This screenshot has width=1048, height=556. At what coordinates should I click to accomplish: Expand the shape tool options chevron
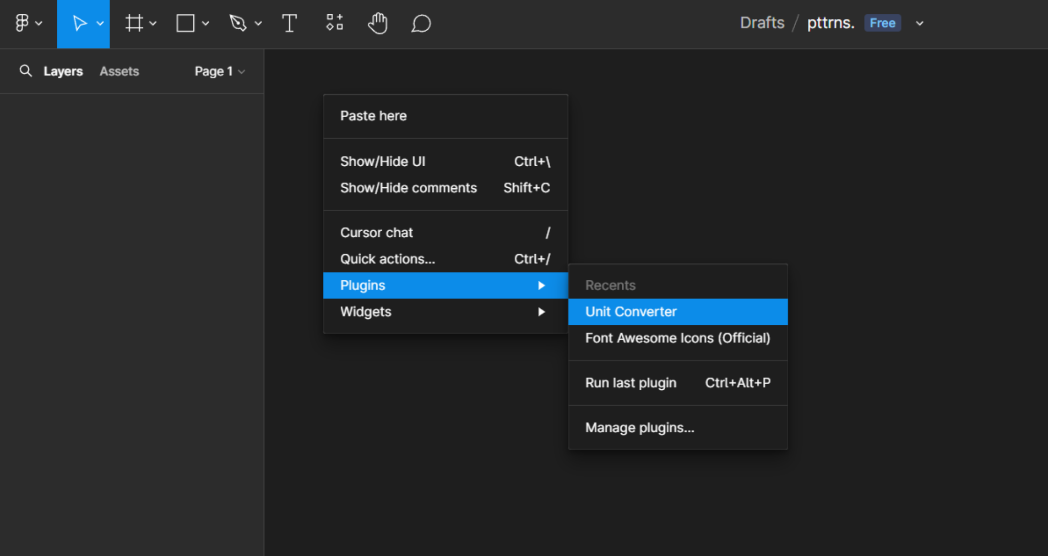(x=205, y=23)
